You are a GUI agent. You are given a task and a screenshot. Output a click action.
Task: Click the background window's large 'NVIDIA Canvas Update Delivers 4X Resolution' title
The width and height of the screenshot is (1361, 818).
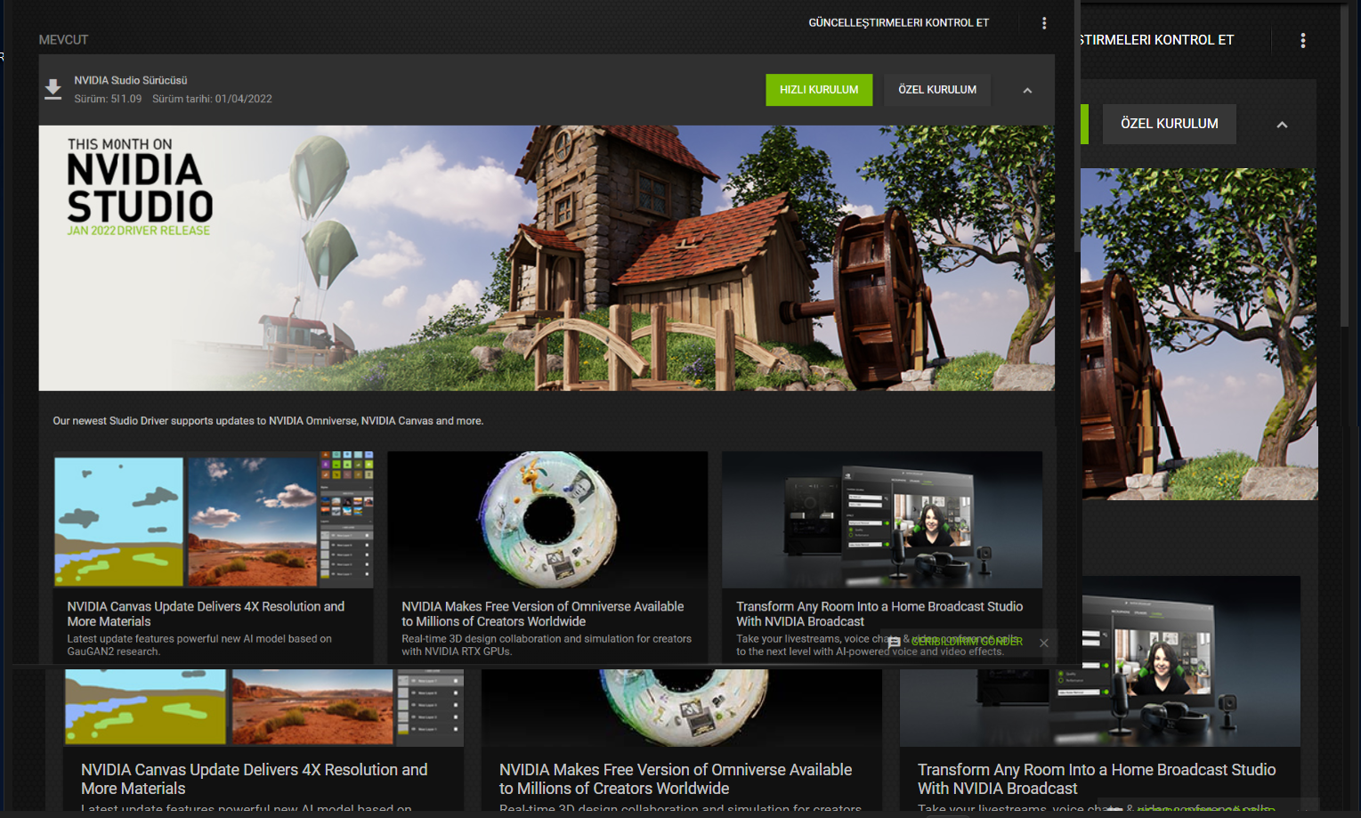pyautogui.click(x=255, y=779)
